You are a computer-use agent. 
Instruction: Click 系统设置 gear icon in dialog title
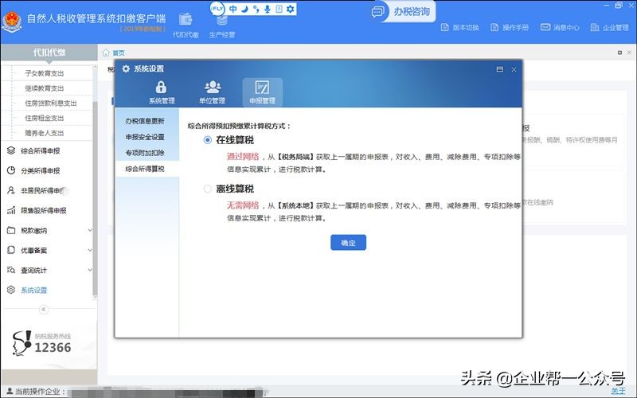pyautogui.click(x=126, y=68)
